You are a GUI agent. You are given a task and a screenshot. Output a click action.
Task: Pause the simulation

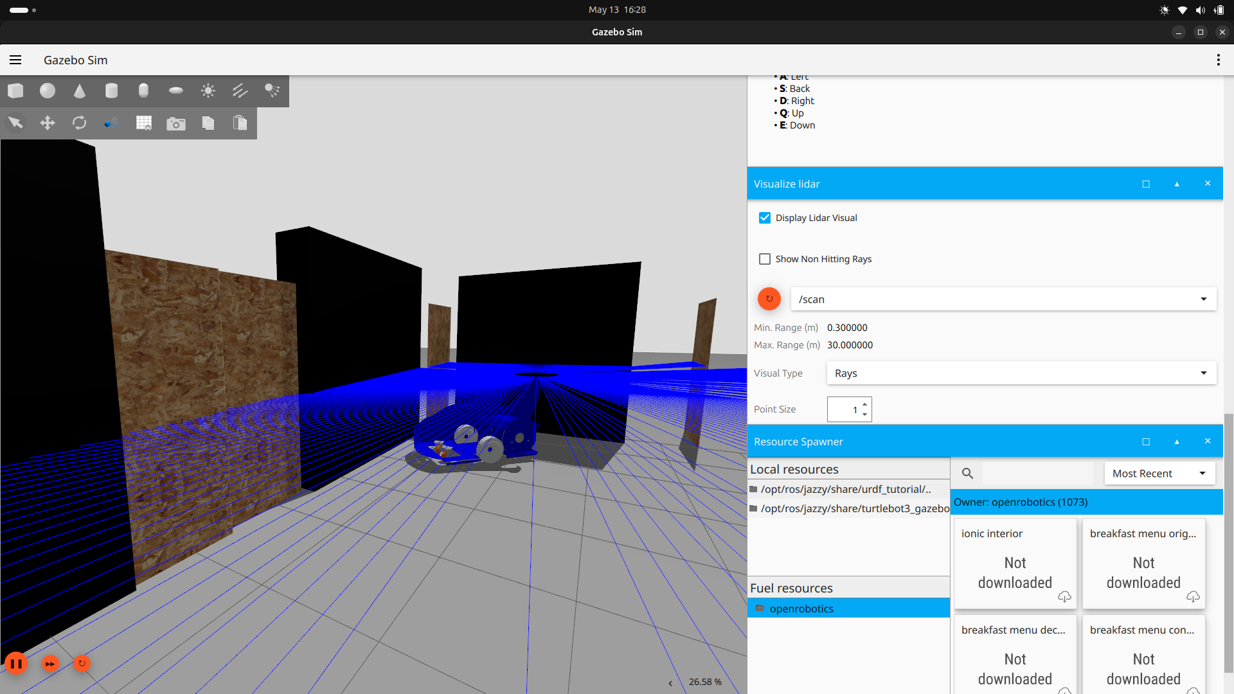coord(16,663)
